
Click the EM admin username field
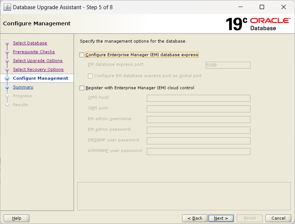coord(199,119)
